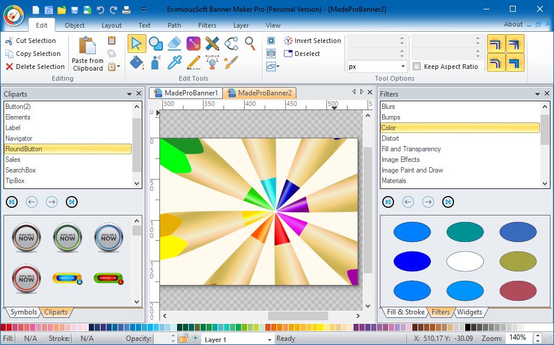Save document using the floppy disk icon
The height and width of the screenshot is (345, 554).
75,9
